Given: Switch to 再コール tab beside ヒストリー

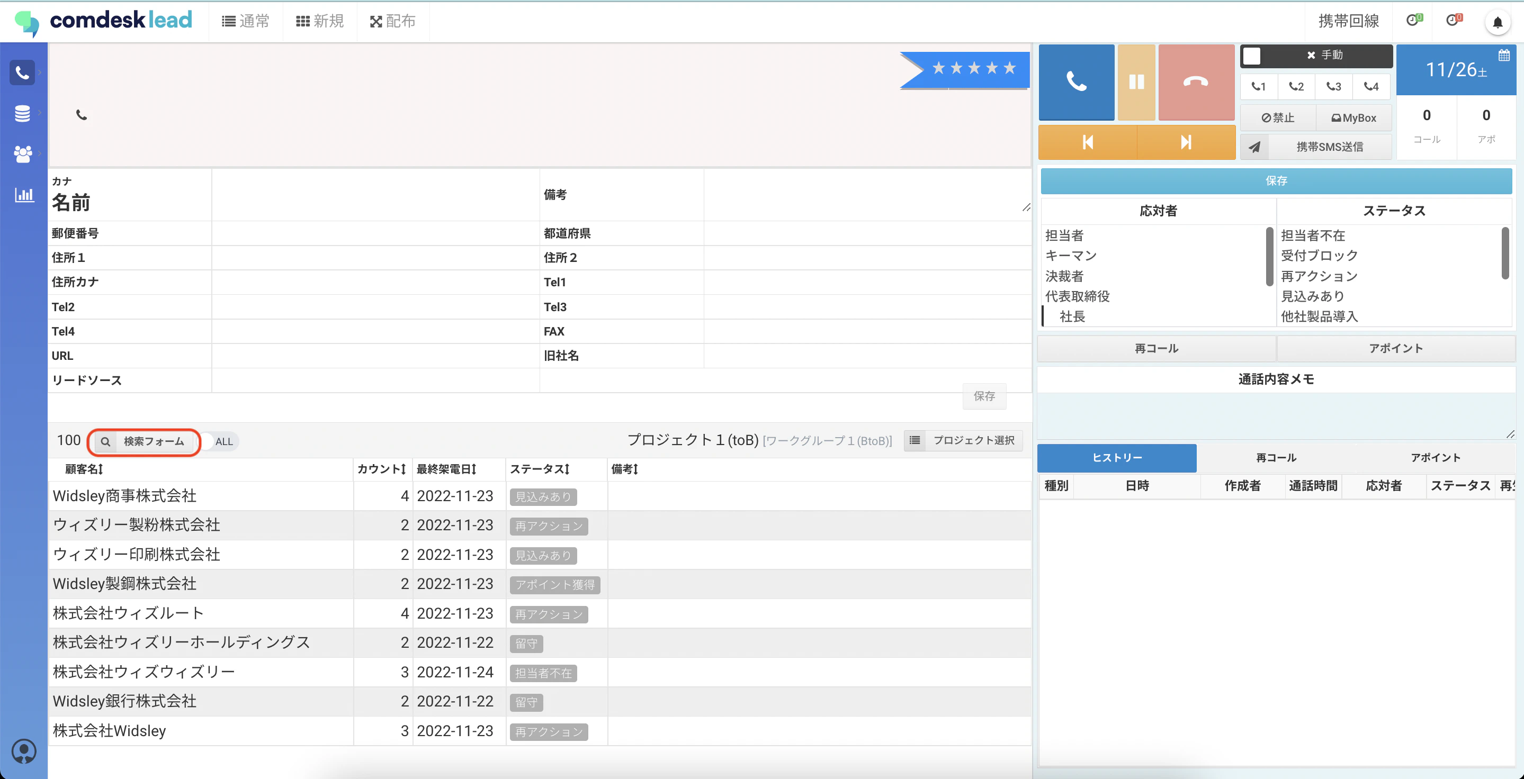Looking at the screenshot, I should pyautogui.click(x=1276, y=458).
